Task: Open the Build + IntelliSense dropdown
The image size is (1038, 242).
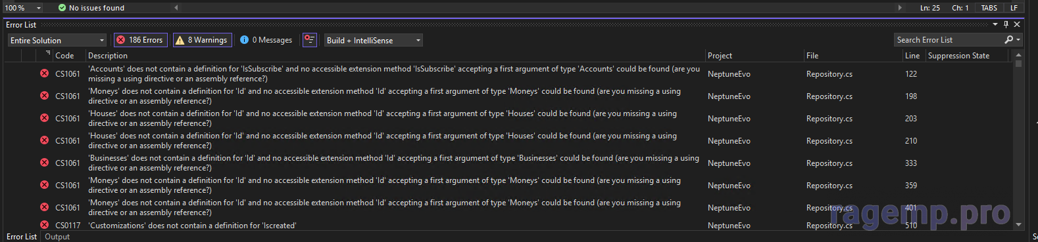Action: [x=374, y=40]
